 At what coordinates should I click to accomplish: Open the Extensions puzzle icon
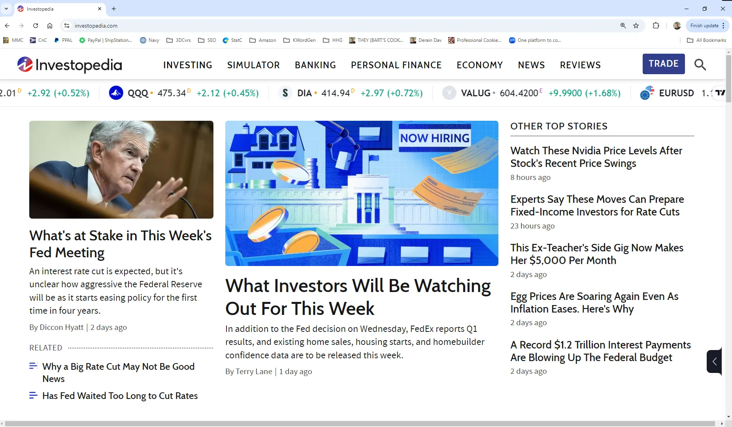[x=656, y=26]
